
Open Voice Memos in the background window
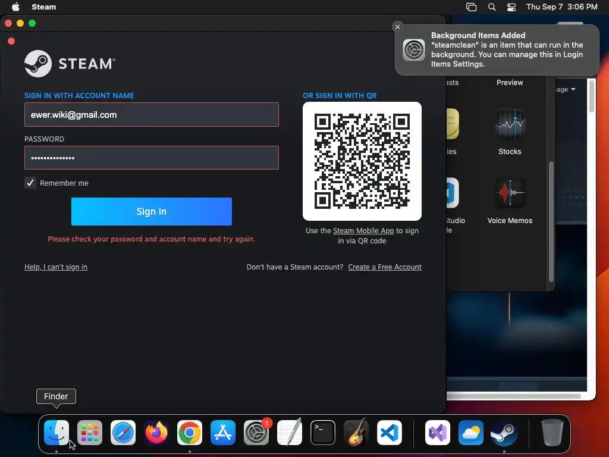point(510,193)
